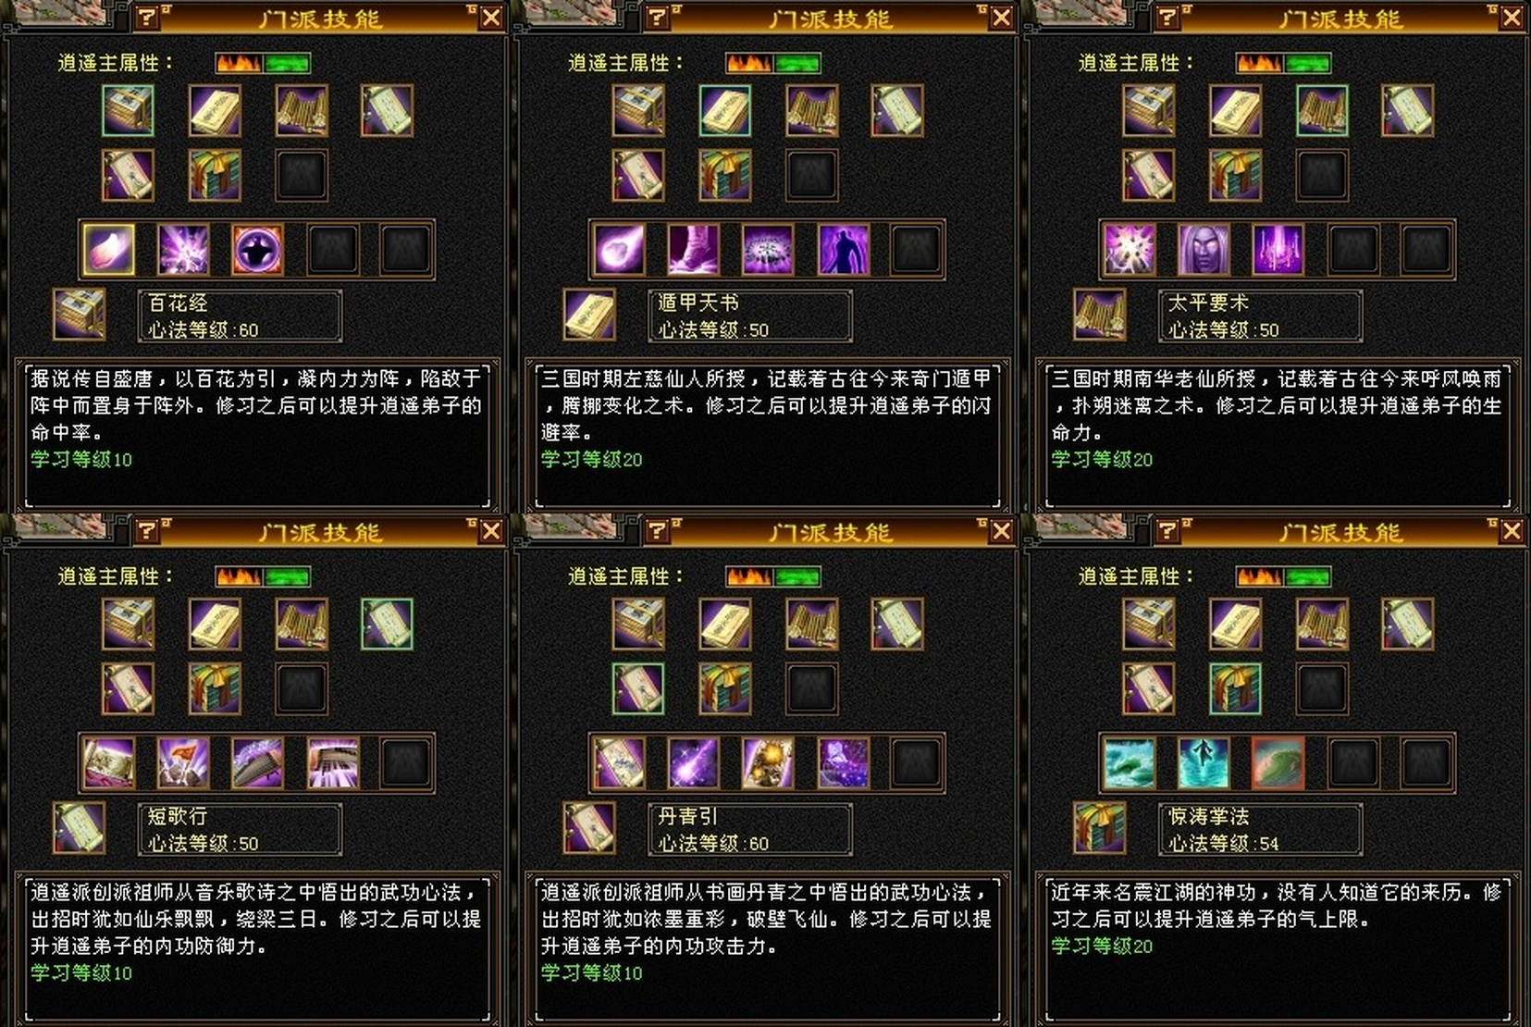This screenshot has width=1531, height=1027.
Task: Open the question mark help in 丹青引 panel
Action: point(657,530)
